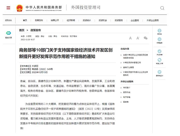Screen dimensions: 180x136
Task: Click 返回主站 link at top left
Action: click(x=8, y=20)
